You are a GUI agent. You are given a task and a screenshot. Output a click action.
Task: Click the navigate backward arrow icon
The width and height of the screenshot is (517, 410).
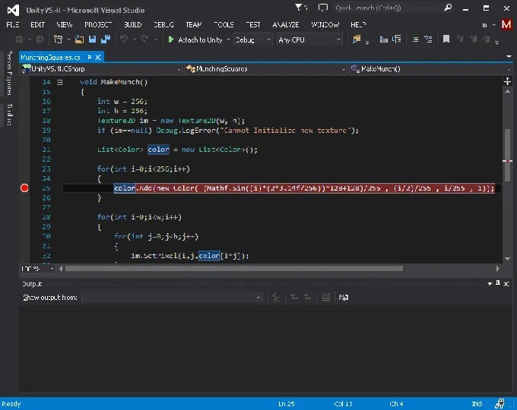pyautogui.click(x=18, y=39)
